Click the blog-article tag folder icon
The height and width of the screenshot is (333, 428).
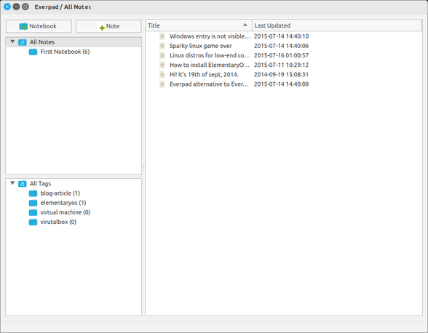33,193
